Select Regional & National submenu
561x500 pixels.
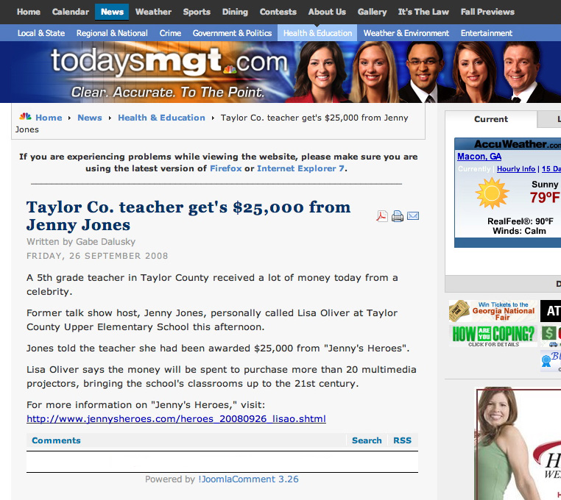pos(112,33)
